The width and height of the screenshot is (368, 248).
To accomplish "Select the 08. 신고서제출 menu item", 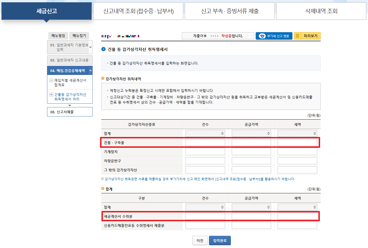I will pyautogui.click(x=70, y=112).
